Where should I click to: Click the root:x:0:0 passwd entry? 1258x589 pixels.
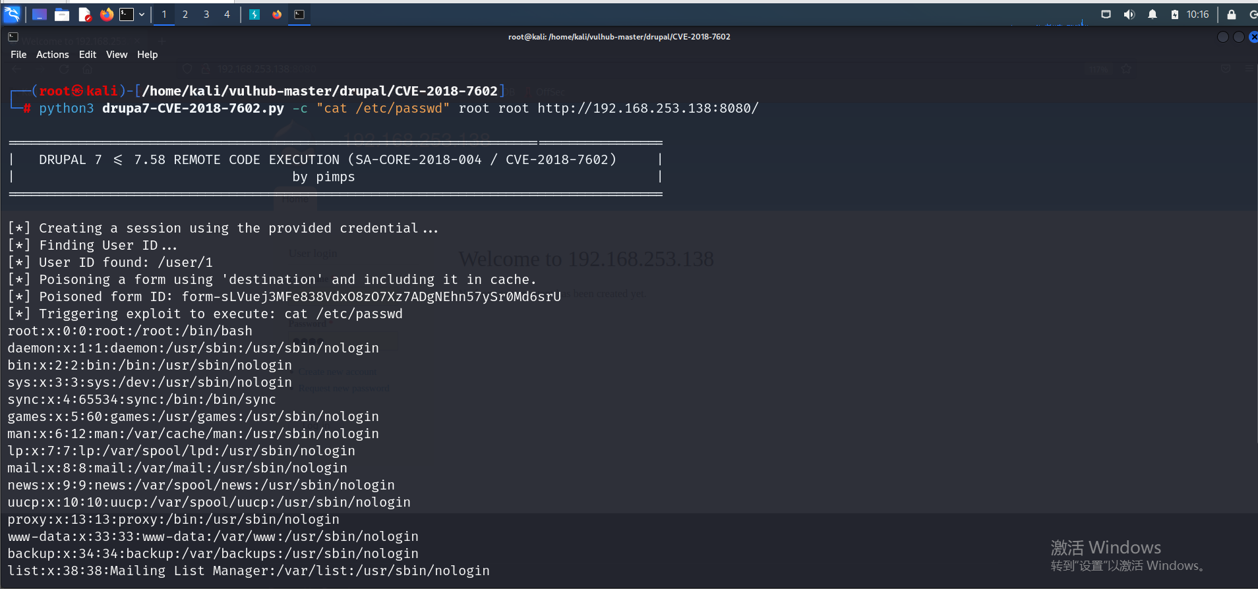tap(130, 331)
